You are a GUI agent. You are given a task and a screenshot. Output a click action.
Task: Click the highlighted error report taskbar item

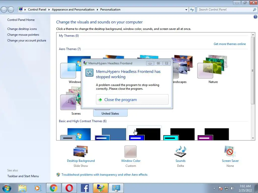pos(100,188)
